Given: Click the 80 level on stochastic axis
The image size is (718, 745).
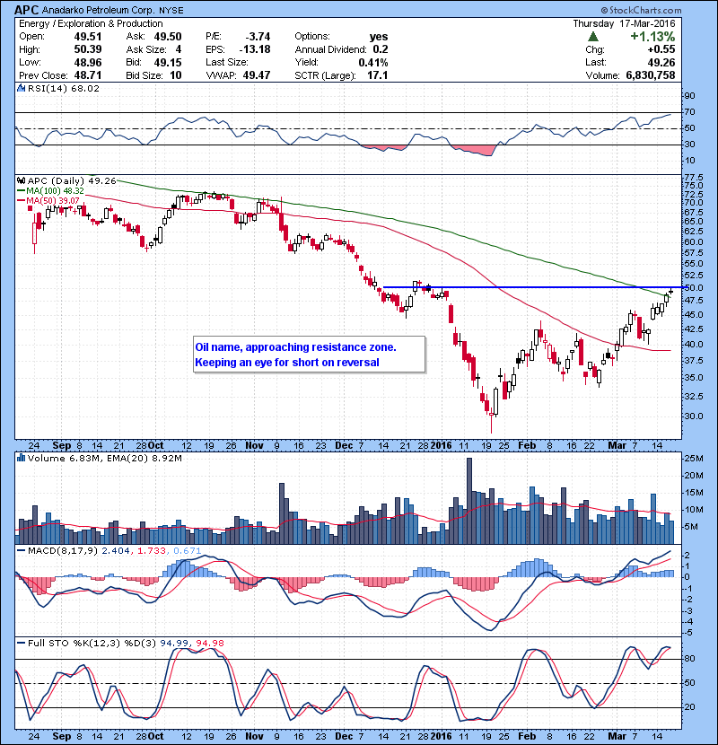Looking at the screenshot, I should coord(689,659).
